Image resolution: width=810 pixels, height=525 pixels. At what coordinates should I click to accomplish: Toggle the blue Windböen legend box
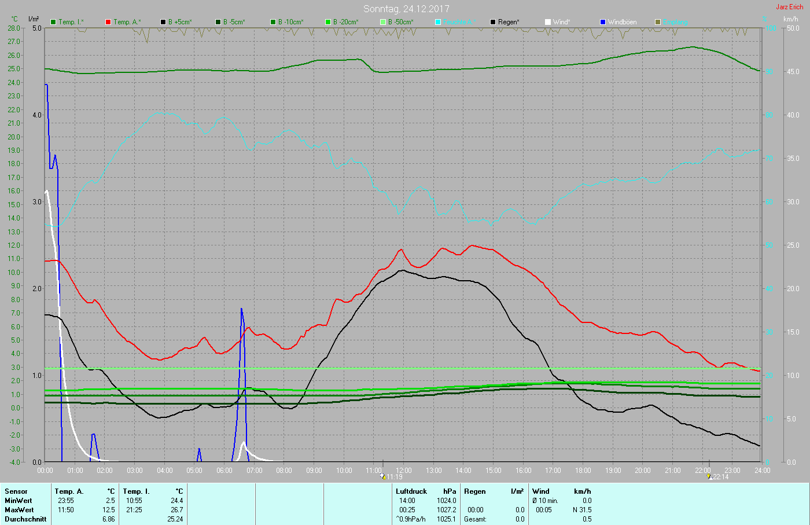(603, 22)
